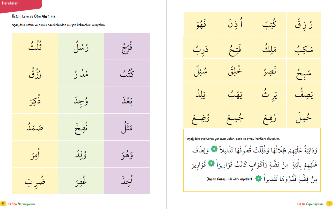This screenshot has width=336, height=209.
Task: Select the word رُسُلُ in the green column
Action: pos(81,47)
